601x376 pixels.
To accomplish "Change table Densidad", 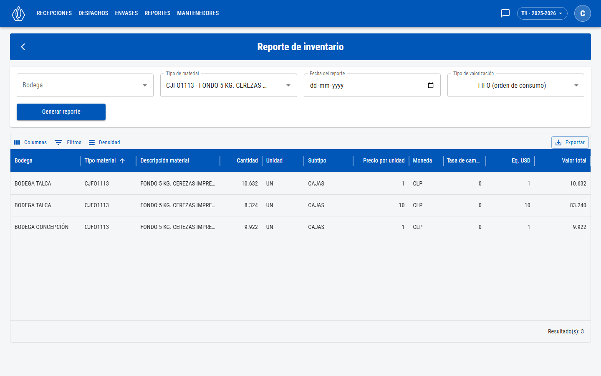I will [x=104, y=142].
